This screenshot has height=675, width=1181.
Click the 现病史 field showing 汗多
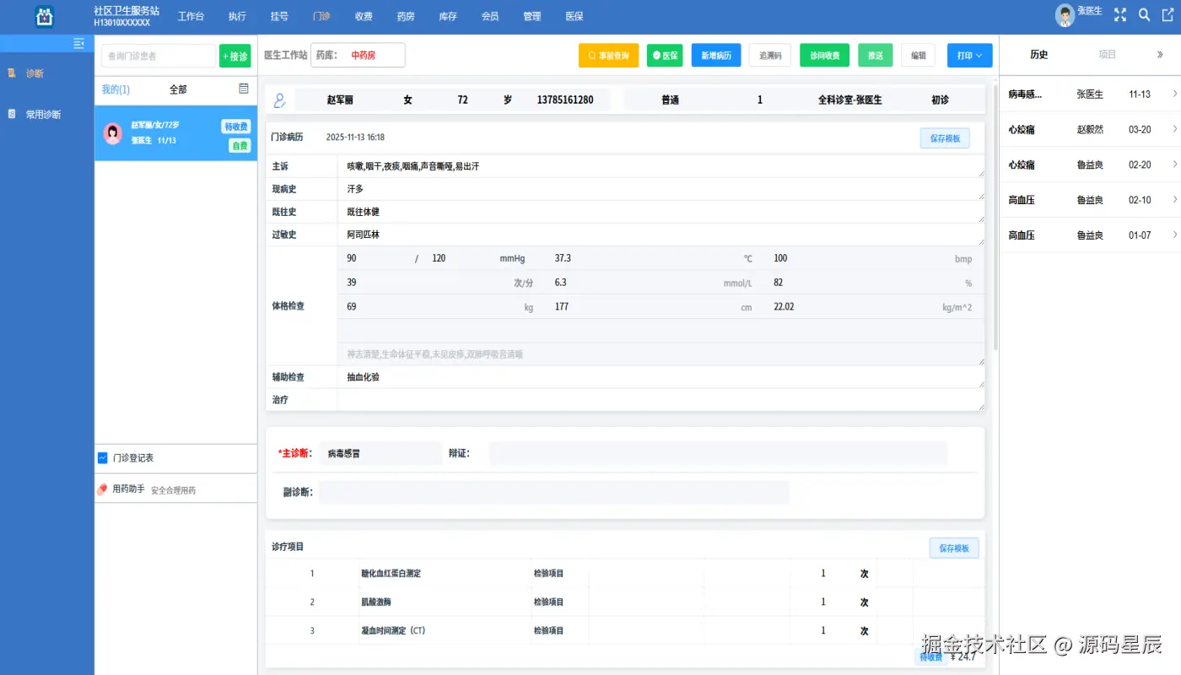(661, 189)
